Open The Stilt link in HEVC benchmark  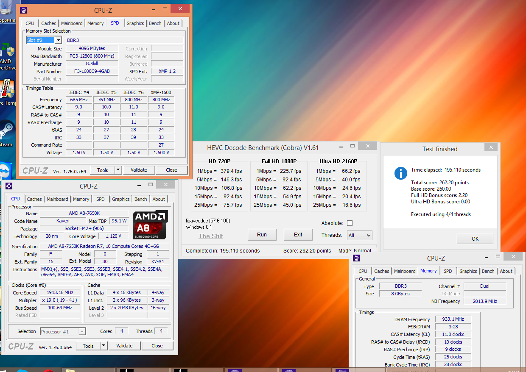[210, 236]
